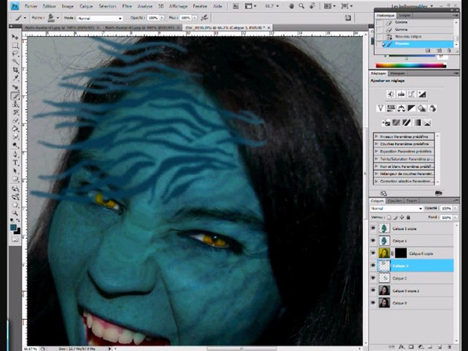This screenshot has height=351, width=468.
Task: Toggle visibility of Calque 0 copie layer
Action: click(x=373, y=253)
